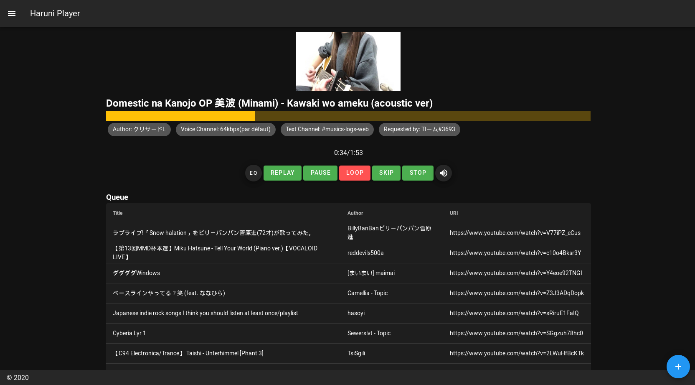Image resolution: width=695 pixels, height=385 pixels.
Task: Select the Japanese indie rock songs queue entry
Action: click(x=205, y=313)
